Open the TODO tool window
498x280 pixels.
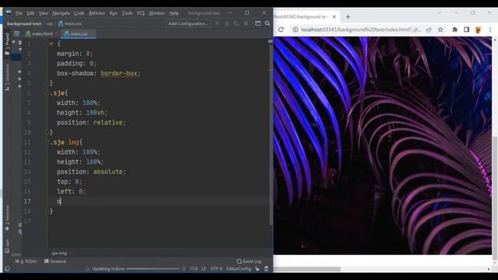tap(26, 261)
